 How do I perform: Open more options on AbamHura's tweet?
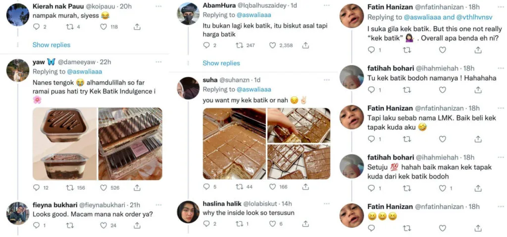[325, 5]
